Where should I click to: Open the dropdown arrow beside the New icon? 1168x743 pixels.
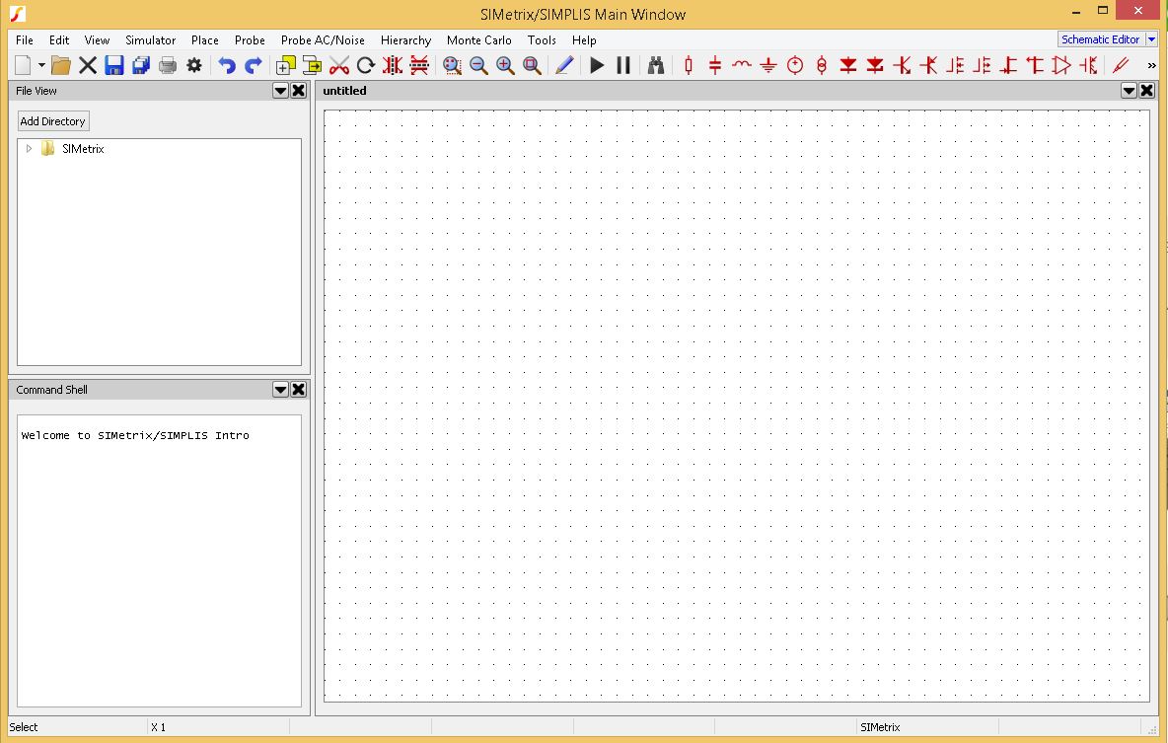(41, 65)
